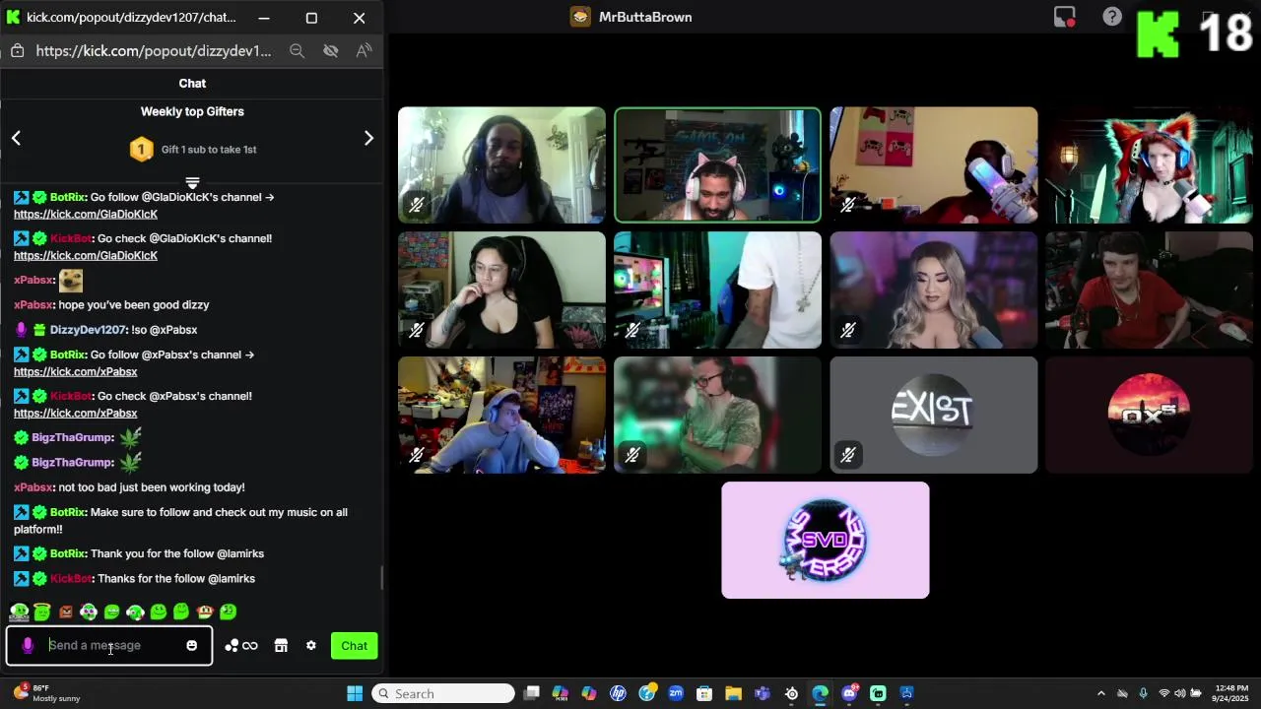Select the angry brown block emote
Image resolution: width=1261 pixels, height=709 pixels.
point(66,612)
